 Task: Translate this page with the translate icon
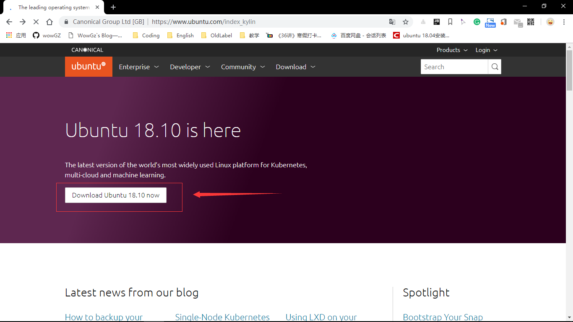tap(392, 22)
